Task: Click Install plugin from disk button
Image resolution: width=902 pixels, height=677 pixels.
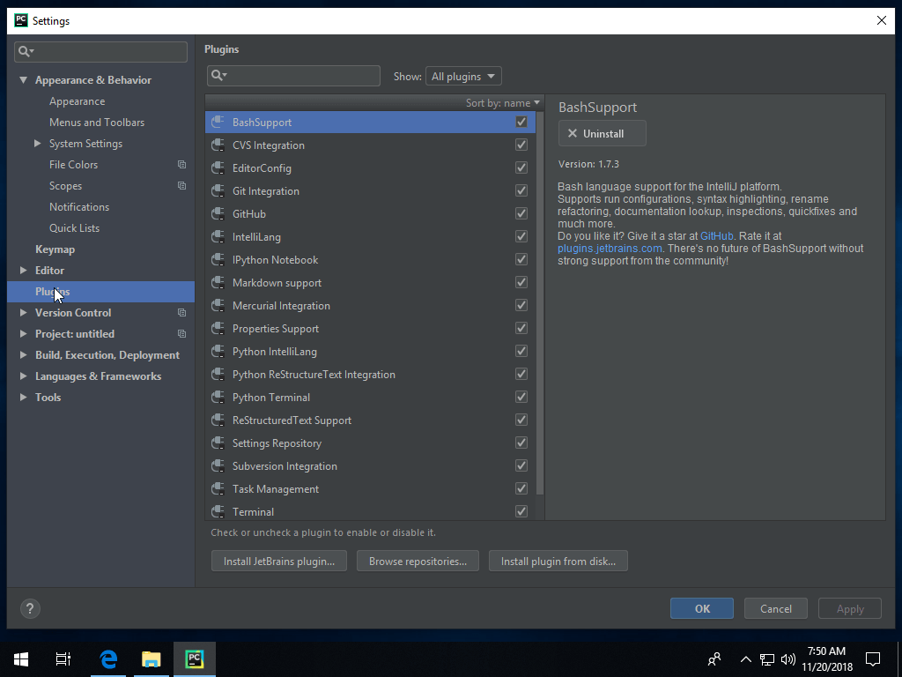Action: 558,562
